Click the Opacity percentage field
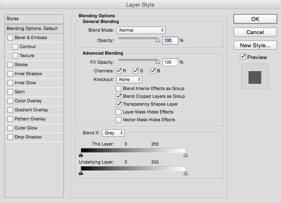 (170, 40)
